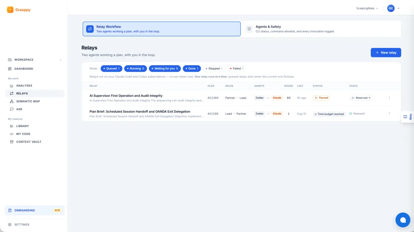Click the Relays sidebar arrows icon
The image size is (414, 232).
tap(11, 94)
